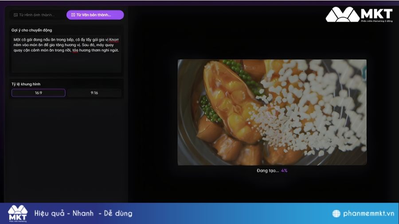The image size is (399, 224).
Task: Click the 4% progress value
Action: tap(284, 171)
